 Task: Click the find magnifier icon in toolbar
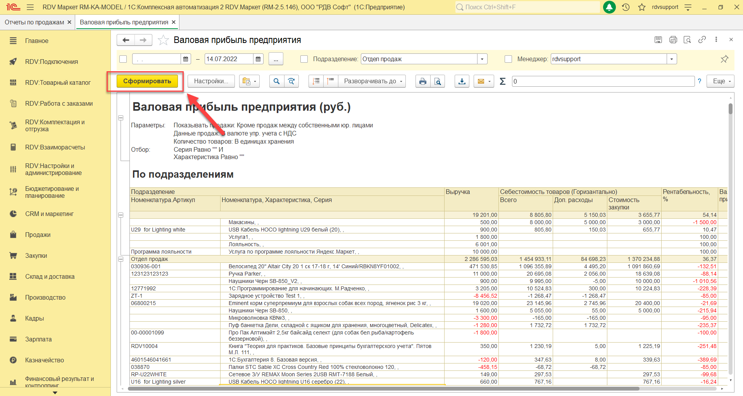click(276, 81)
